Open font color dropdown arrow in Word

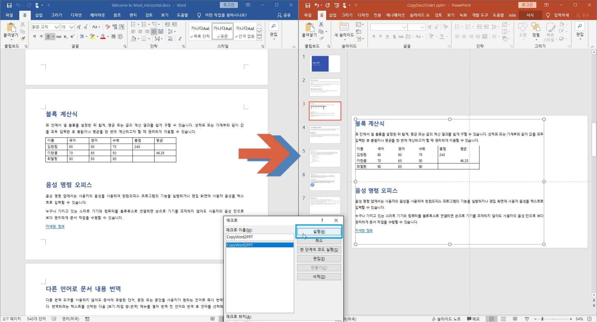108,37
